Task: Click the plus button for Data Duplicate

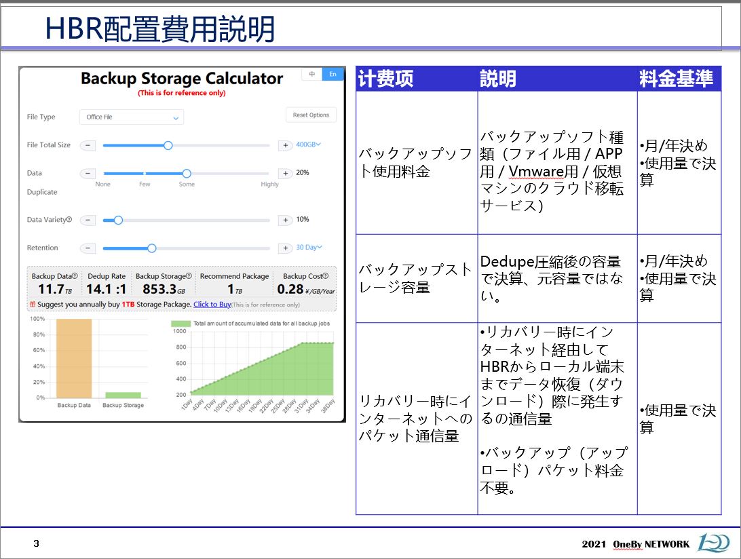Action: 286,174
